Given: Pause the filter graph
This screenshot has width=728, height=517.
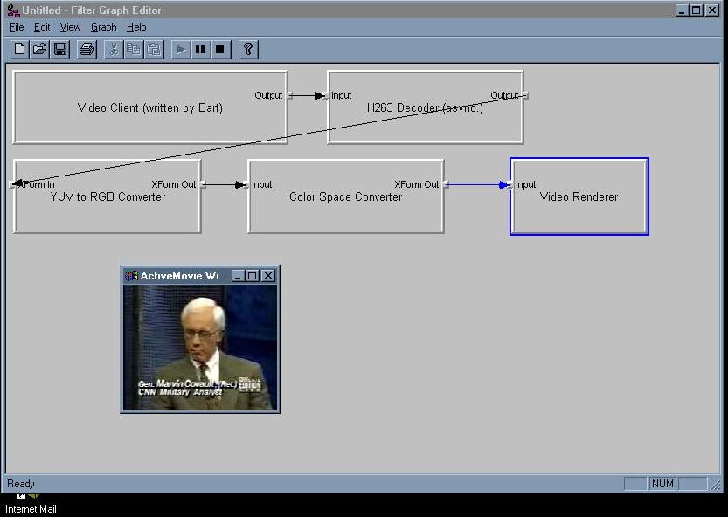Looking at the screenshot, I should 201,49.
